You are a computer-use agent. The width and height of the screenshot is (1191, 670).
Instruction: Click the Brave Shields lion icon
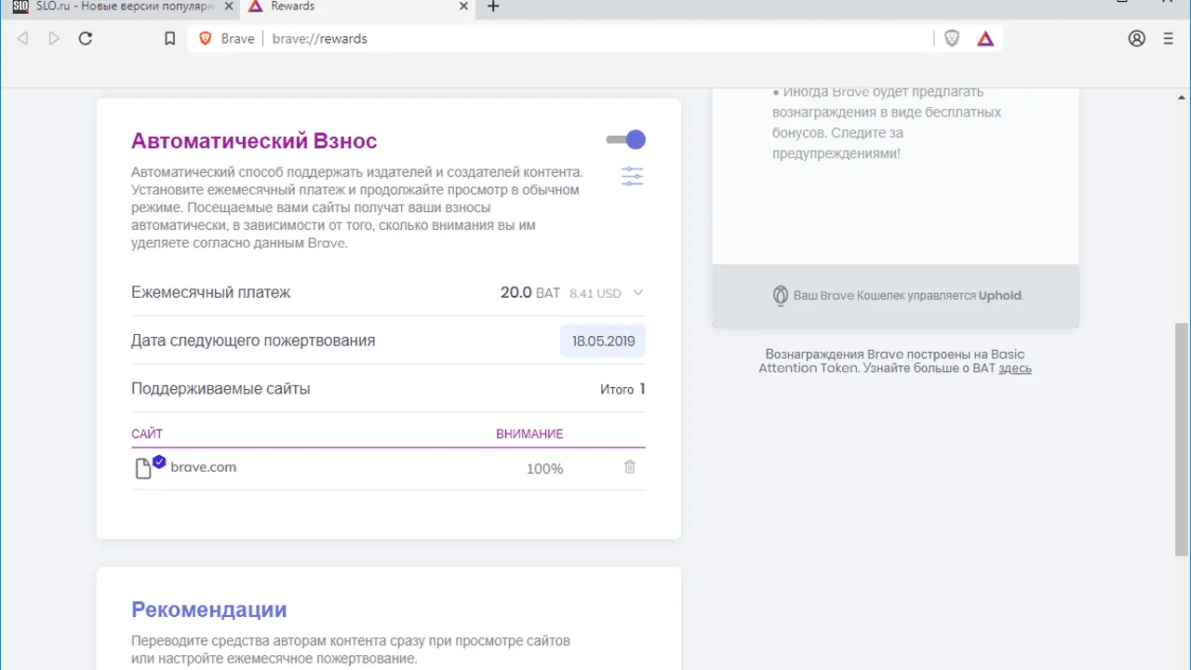point(952,39)
